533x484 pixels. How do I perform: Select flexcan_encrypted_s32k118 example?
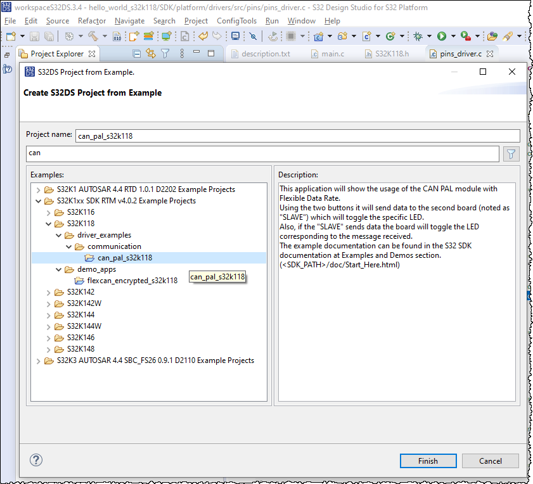pos(132,281)
